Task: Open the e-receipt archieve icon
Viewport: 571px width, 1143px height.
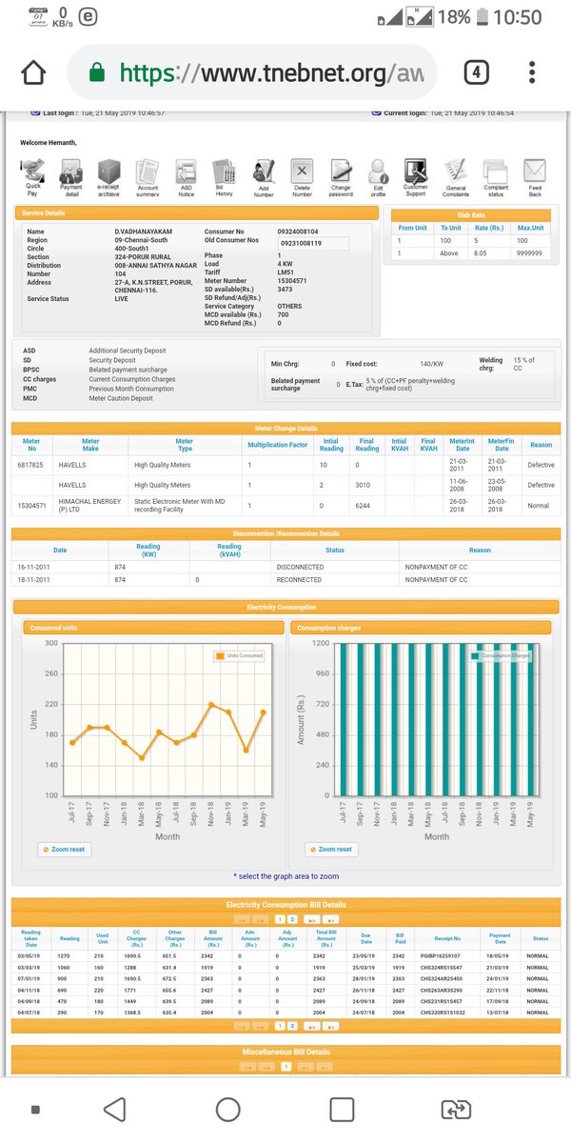Action: 109,177
